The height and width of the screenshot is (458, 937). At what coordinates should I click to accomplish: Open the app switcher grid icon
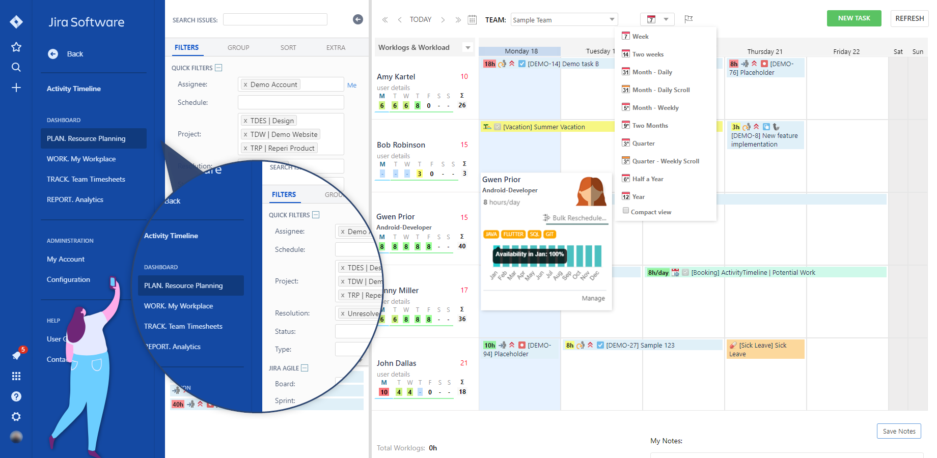click(16, 376)
